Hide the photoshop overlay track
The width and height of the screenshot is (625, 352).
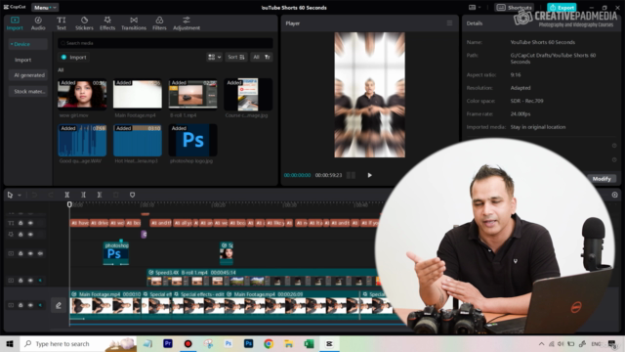click(x=30, y=253)
